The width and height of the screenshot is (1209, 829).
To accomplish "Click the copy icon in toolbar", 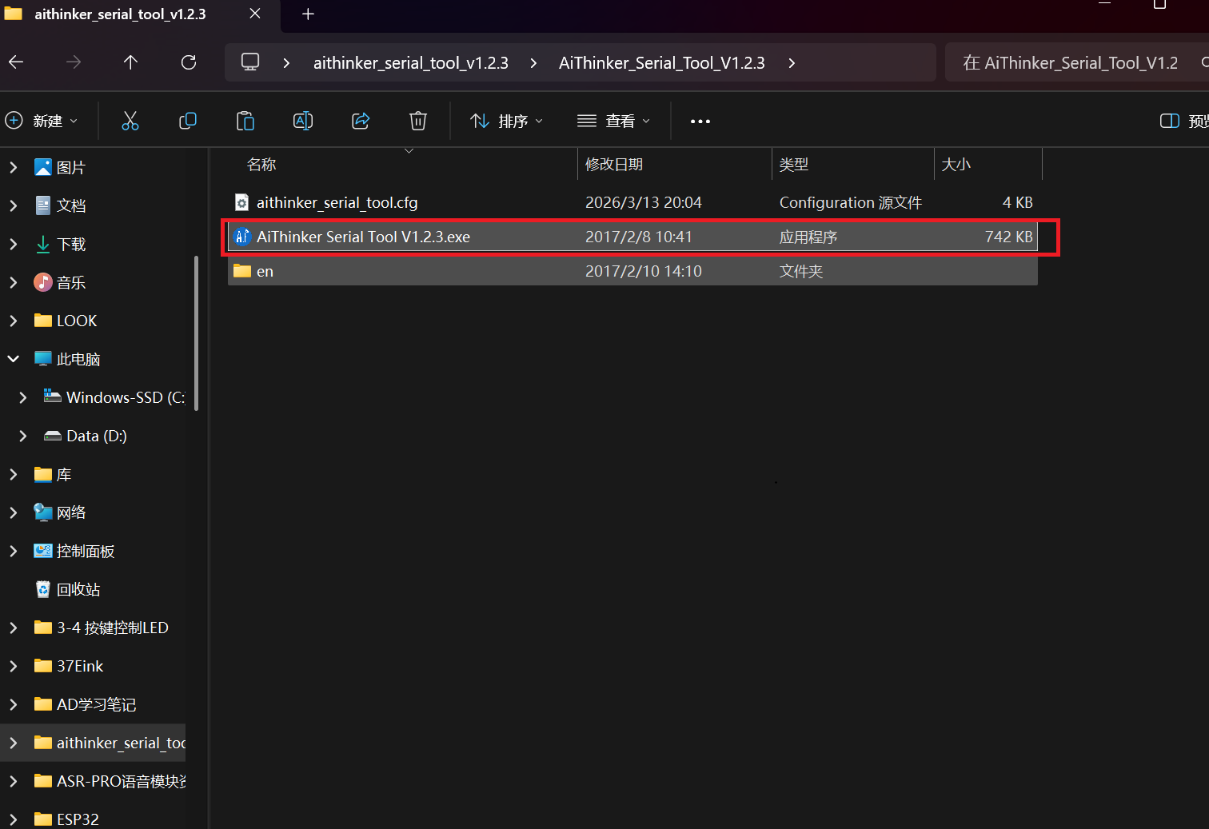I will click(188, 121).
